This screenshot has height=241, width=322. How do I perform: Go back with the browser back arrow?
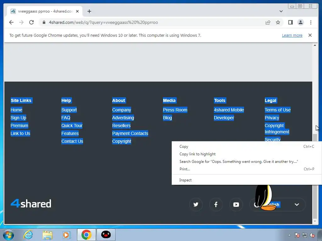11,22
